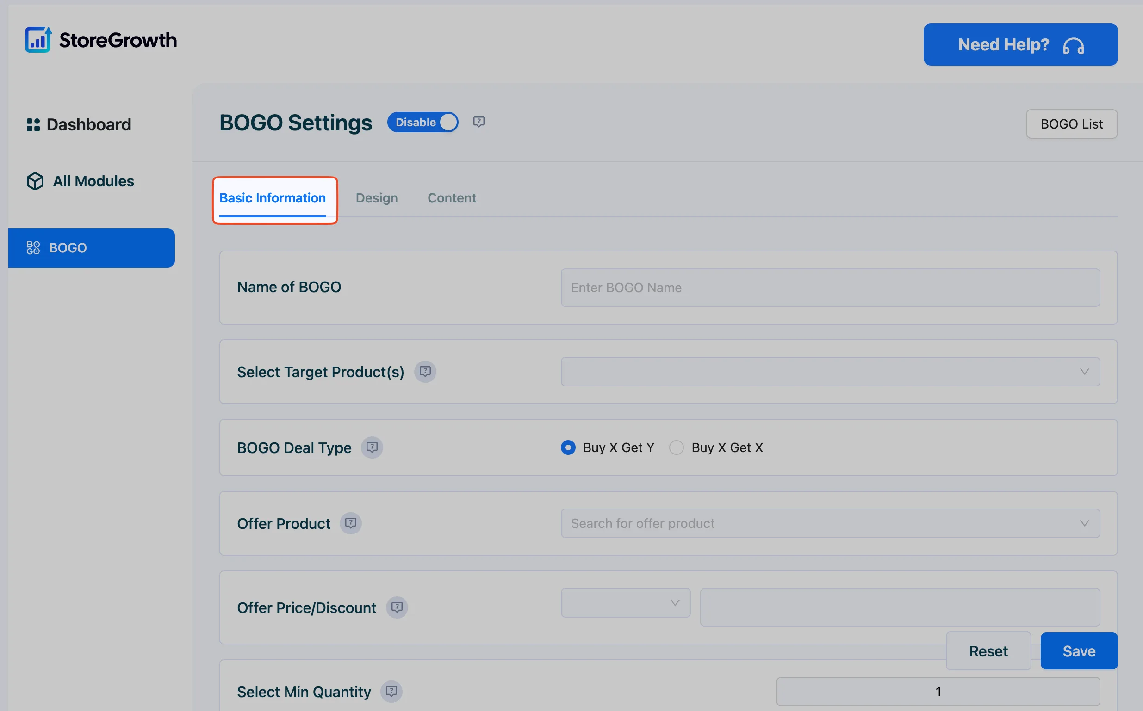Switch to the Content tab
This screenshot has height=711, width=1143.
tap(452, 198)
